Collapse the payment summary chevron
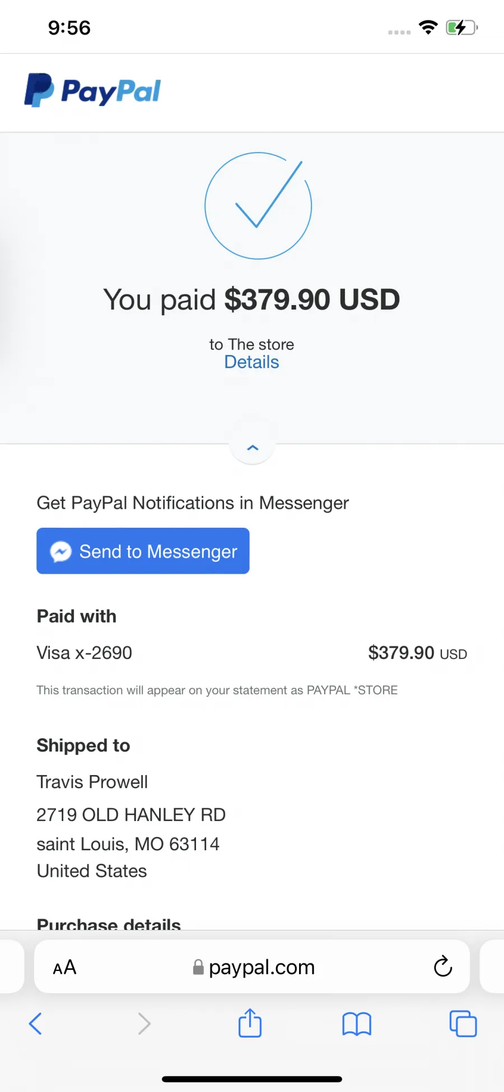 (x=253, y=448)
